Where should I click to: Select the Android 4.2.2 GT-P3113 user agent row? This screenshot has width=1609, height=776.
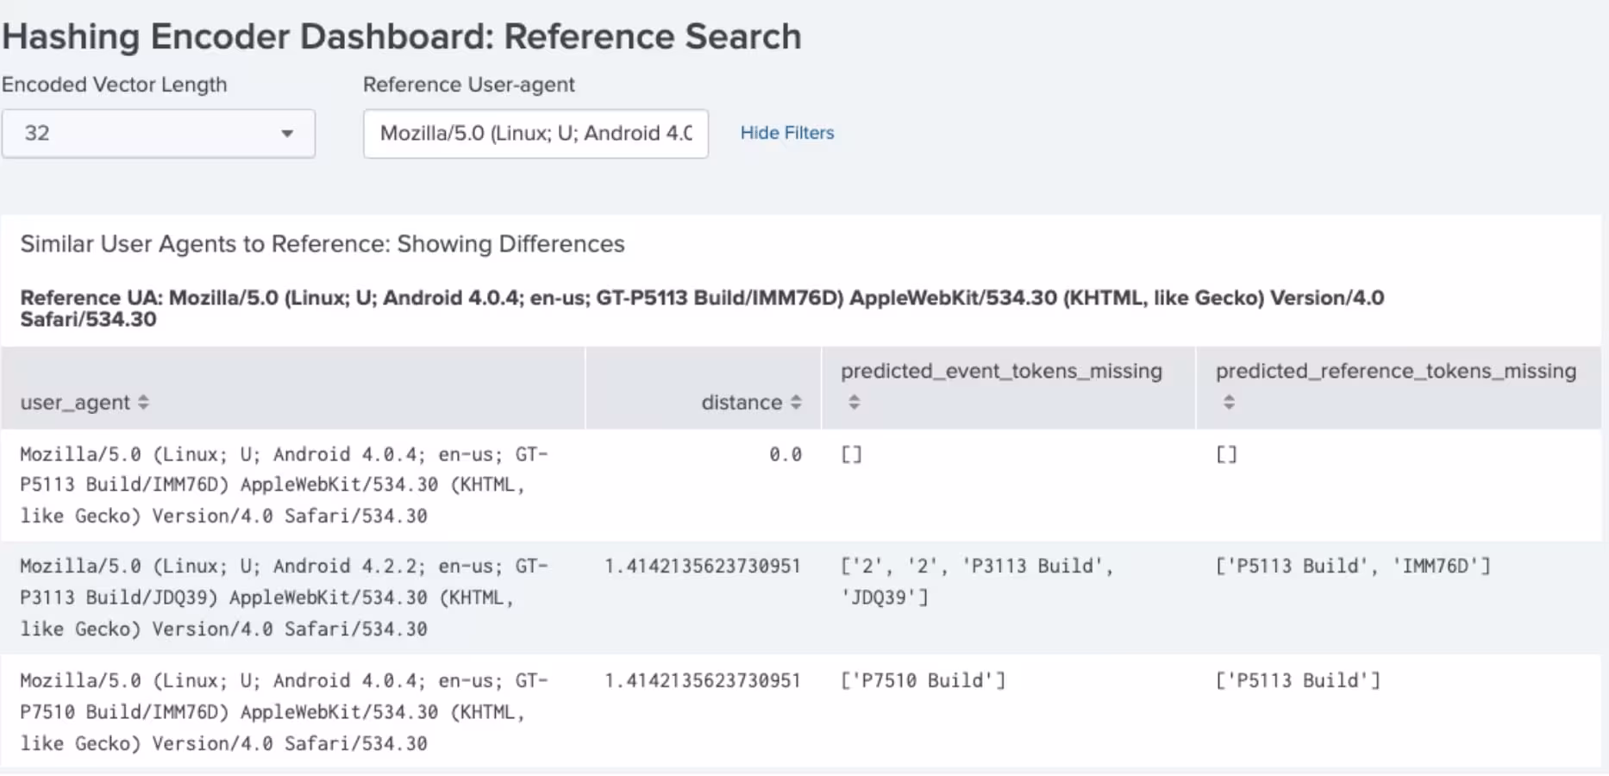tap(284, 598)
